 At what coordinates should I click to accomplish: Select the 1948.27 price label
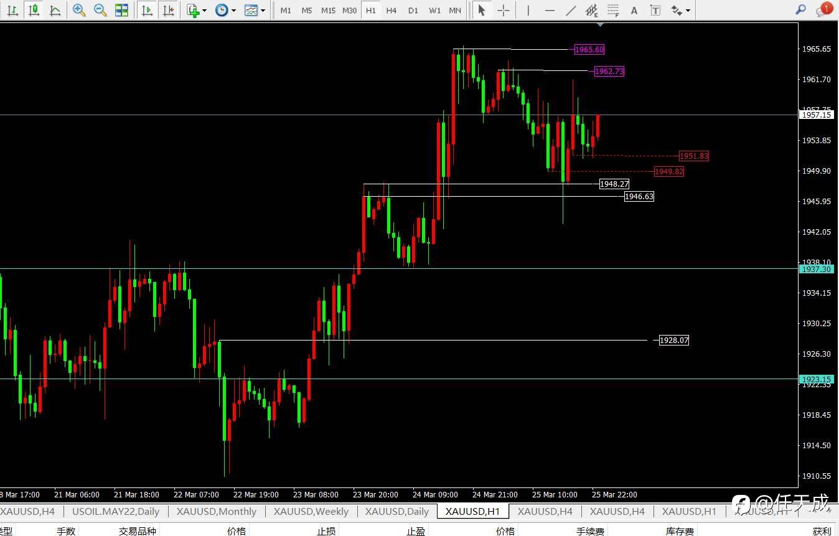[x=614, y=184]
